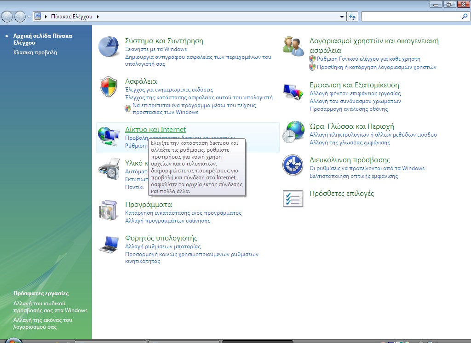Click Προσαρμογή ανάλυσης οθόνης
The height and width of the screenshot is (343, 471).
349,109
